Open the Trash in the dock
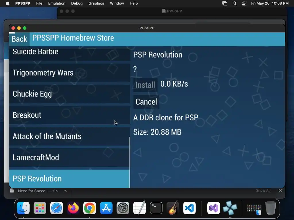This screenshot has height=220, width=294. (271, 208)
